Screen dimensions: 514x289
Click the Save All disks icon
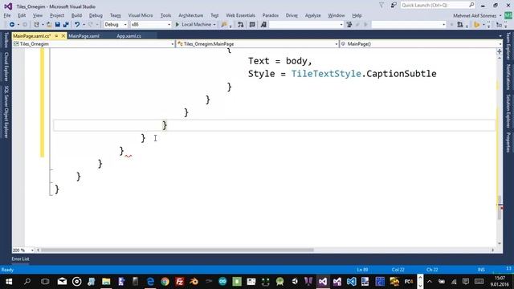(x=66, y=25)
